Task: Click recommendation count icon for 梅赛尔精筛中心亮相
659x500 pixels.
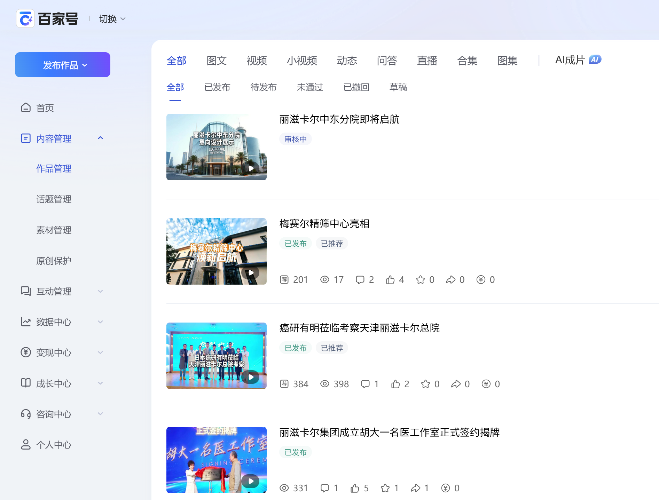Action: (x=284, y=279)
